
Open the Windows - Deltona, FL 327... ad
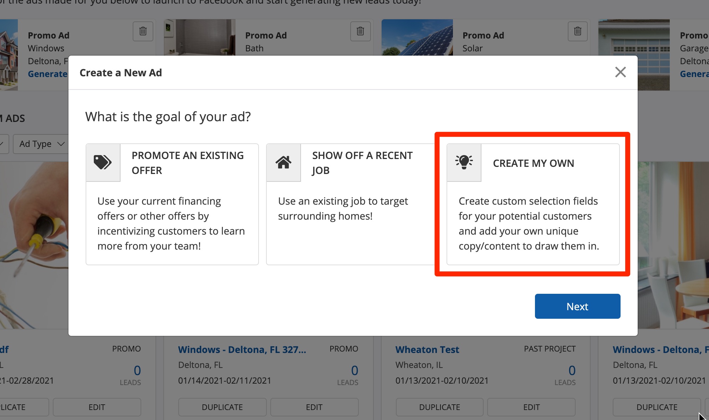pyautogui.click(x=242, y=349)
